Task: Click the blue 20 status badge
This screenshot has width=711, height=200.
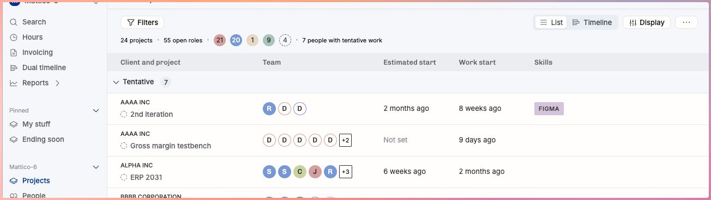Action: [236, 40]
